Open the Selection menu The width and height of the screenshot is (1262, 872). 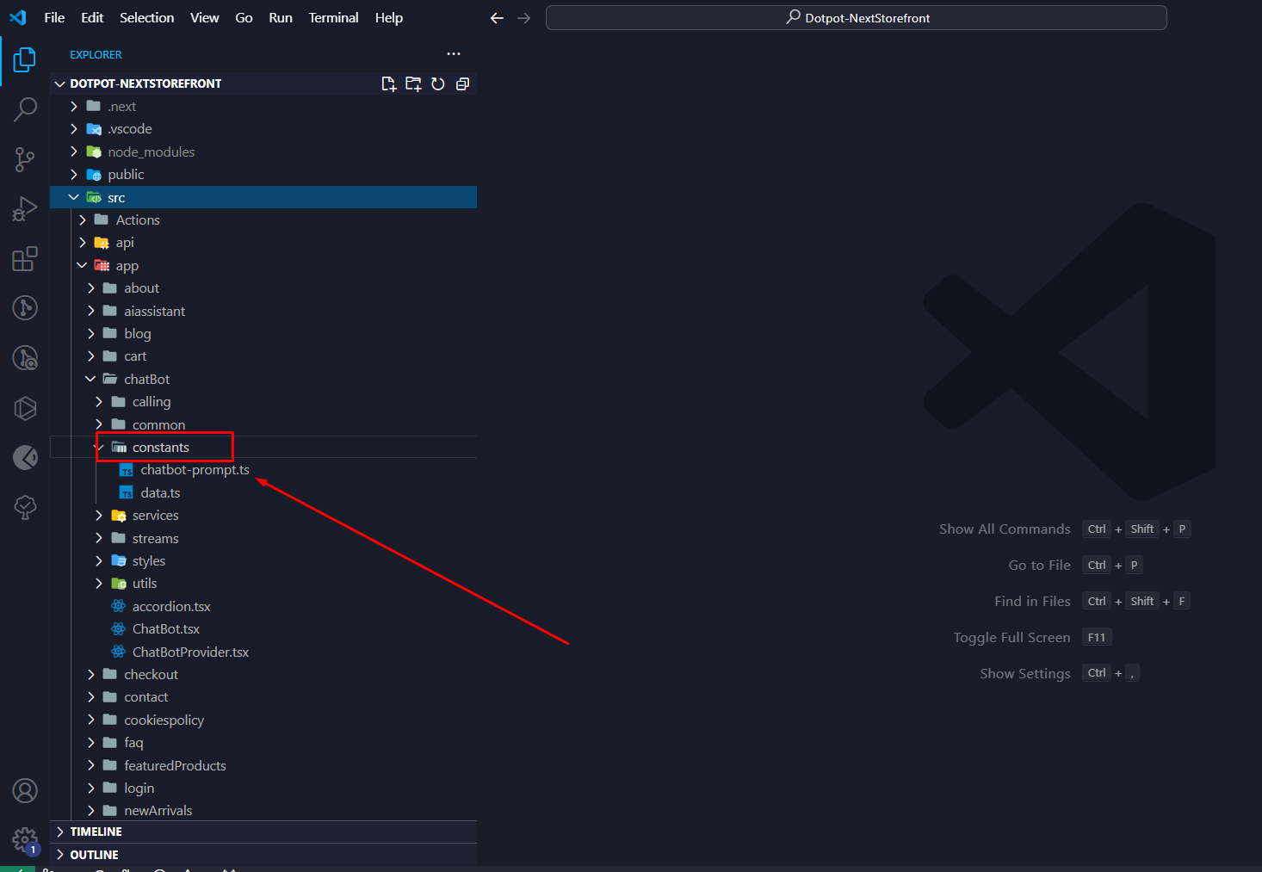[146, 17]
